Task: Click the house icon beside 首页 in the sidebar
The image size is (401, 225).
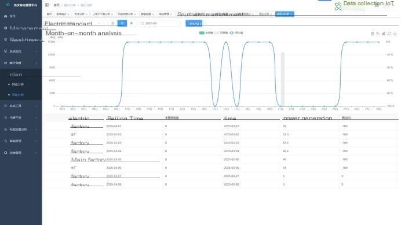Action: click(6, 16)
